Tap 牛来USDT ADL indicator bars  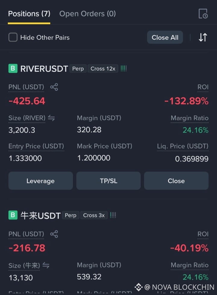[x=113, y=215]
